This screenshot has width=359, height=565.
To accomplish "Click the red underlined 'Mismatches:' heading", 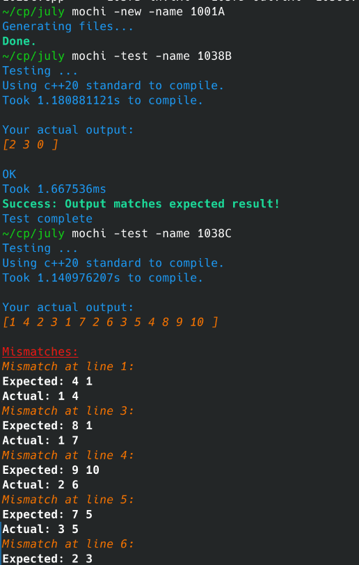I will (40, 351).
